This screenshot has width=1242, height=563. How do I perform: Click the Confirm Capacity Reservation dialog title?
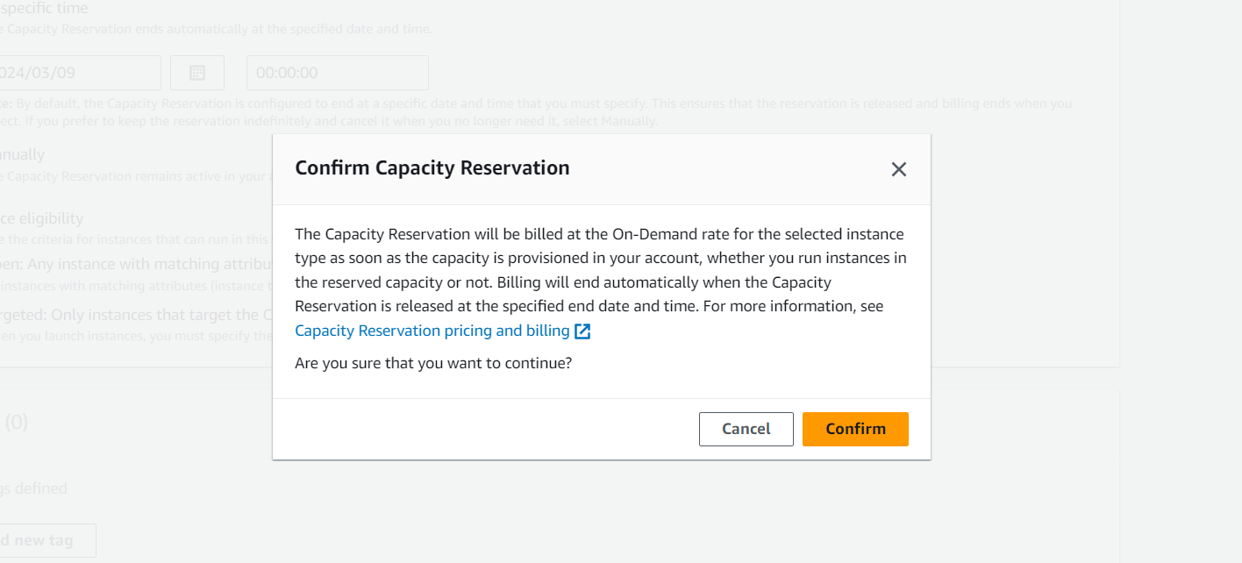(x=432, y=167)
